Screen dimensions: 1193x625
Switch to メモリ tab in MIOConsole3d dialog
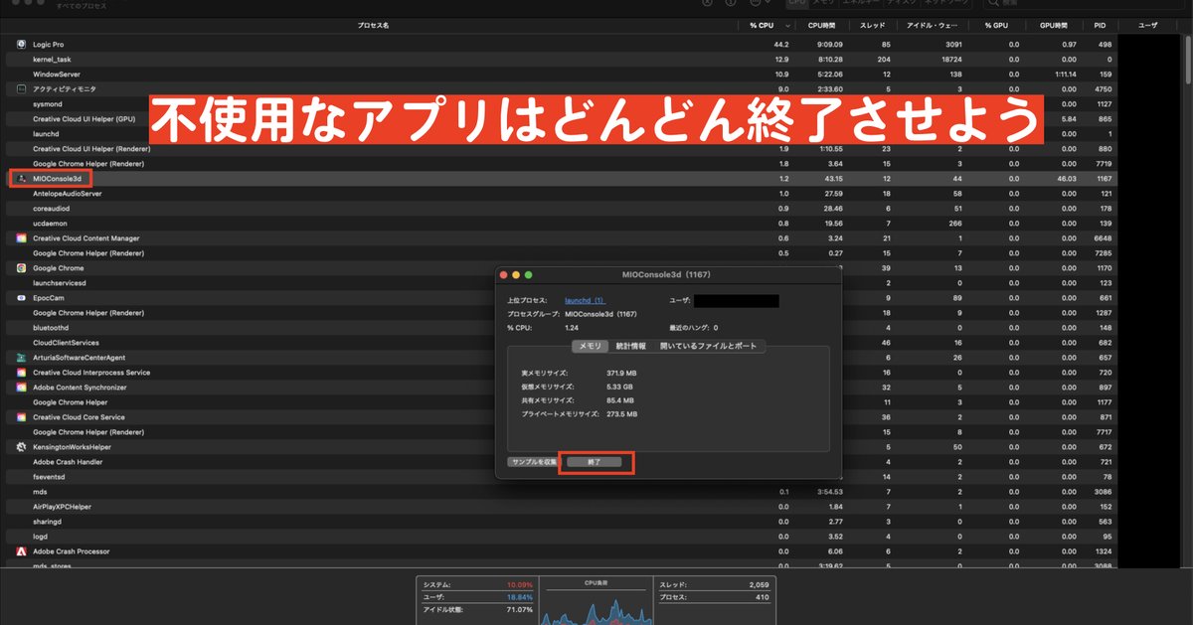pos(590,346)
